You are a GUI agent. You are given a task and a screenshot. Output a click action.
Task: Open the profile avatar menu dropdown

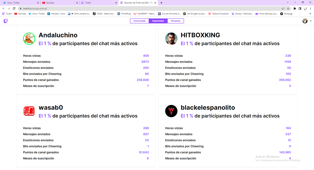pos(305,21)
